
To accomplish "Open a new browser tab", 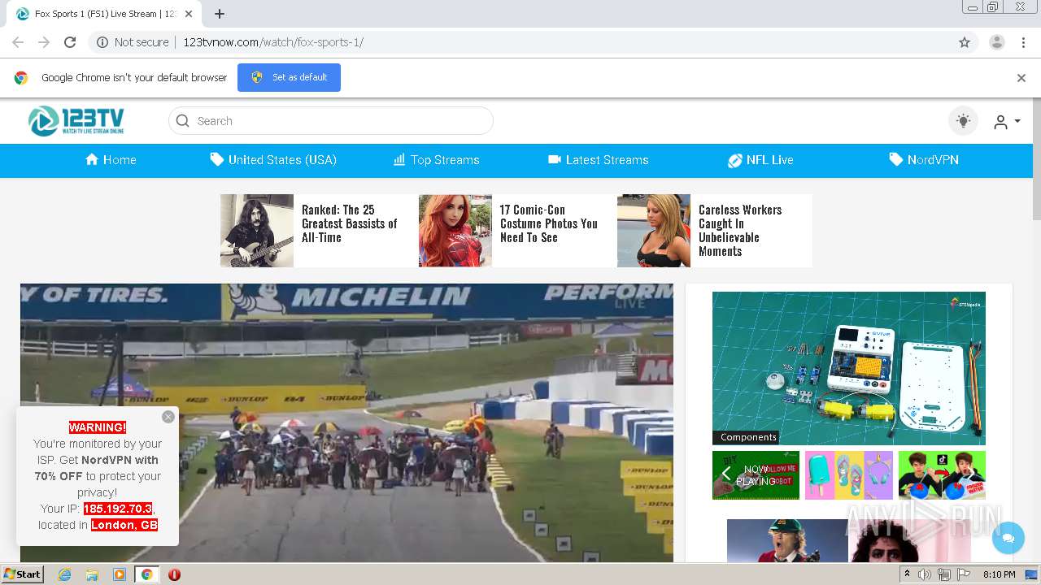I will point(220,14).
